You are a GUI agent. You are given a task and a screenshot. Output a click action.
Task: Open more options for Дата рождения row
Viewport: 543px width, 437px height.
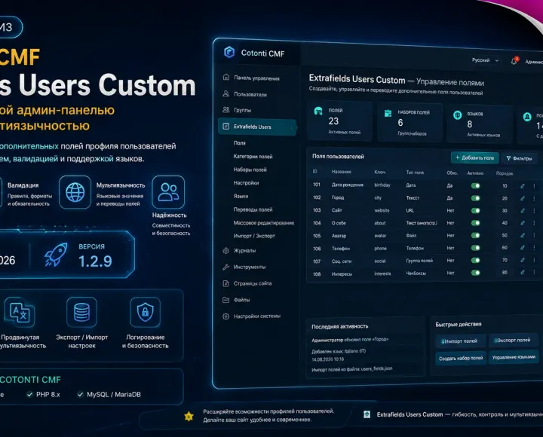[534, 186]
